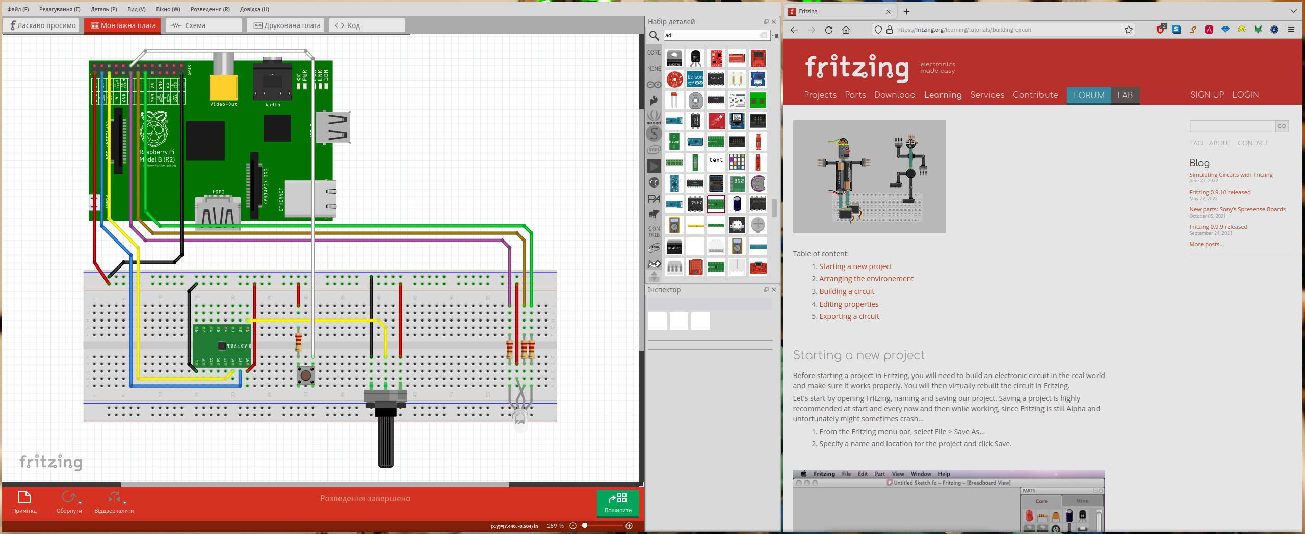The width and height of the screenshot is (1305, 534).
Task: Clear the parts search field text
Action: tap(763, 35)
